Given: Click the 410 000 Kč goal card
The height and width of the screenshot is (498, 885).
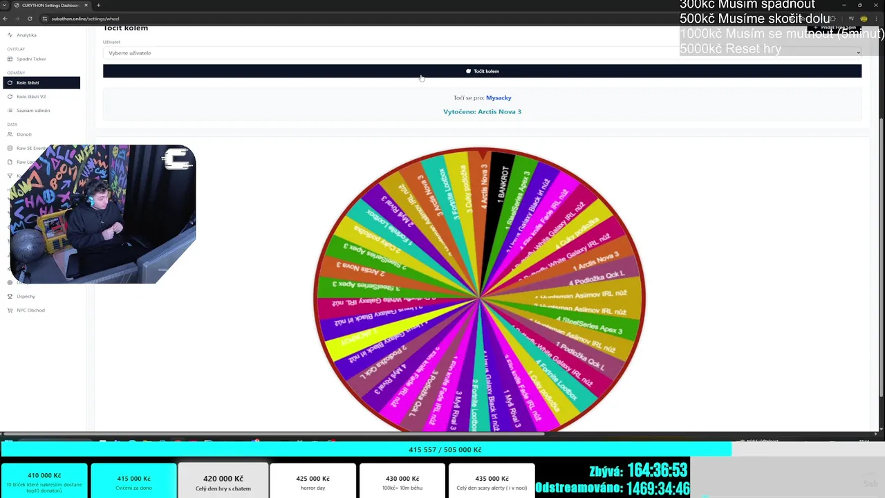Looking at the screenshot, I should pyautogui.click(x=44, y=480).
